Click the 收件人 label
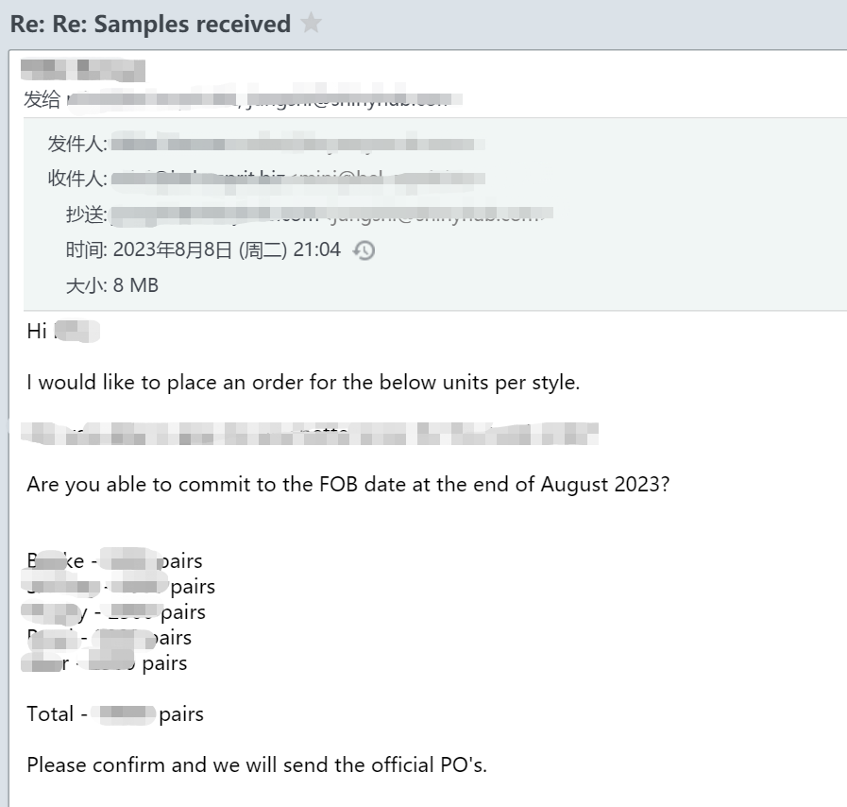Screen dimensions: 847x807 [x=77, y=178]
